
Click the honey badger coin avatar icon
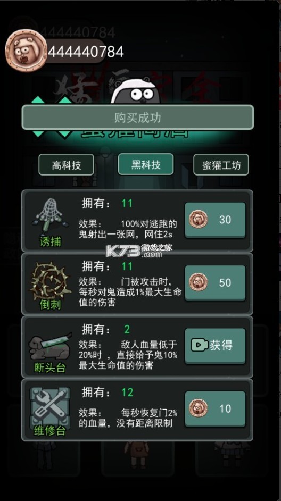tap(26, 51)
